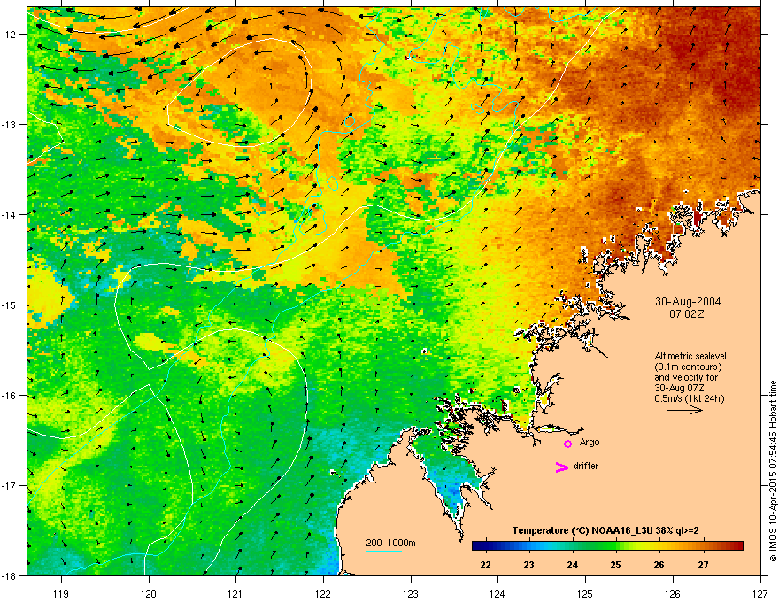Click the colorbar value '27'

coord(703,565)
